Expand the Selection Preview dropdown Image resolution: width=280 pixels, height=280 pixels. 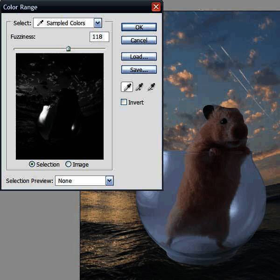click(x=110, y=181)
